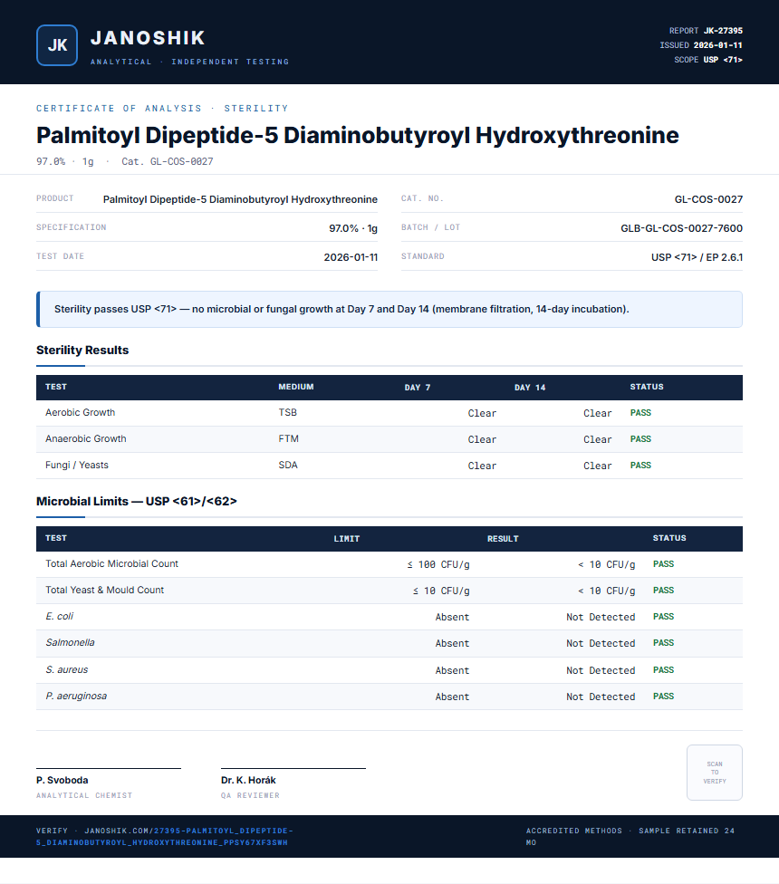
Task: Click the P. aeruginosa row label
Action: pos(76,697)
